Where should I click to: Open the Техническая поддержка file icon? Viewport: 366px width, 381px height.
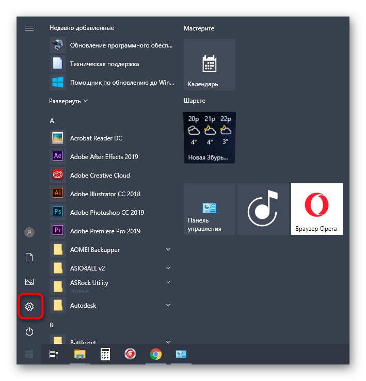tap(58, 63)
